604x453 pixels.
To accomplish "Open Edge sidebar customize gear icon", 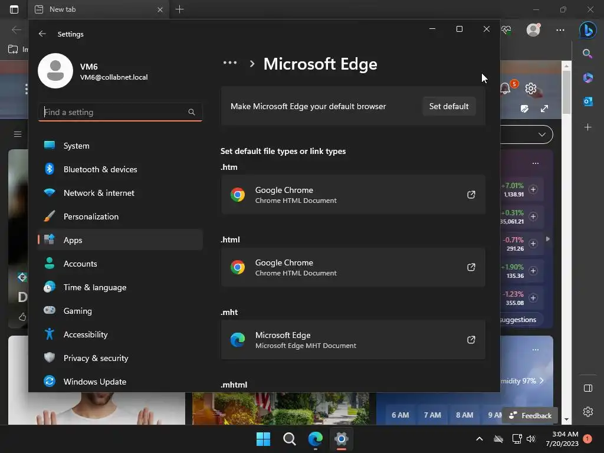I will (x=588, y=412).
